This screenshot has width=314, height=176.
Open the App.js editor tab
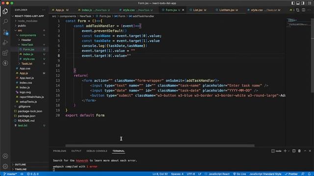(60, 10)
